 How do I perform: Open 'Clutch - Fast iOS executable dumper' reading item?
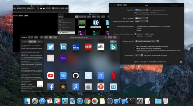[x=32, y=47]
